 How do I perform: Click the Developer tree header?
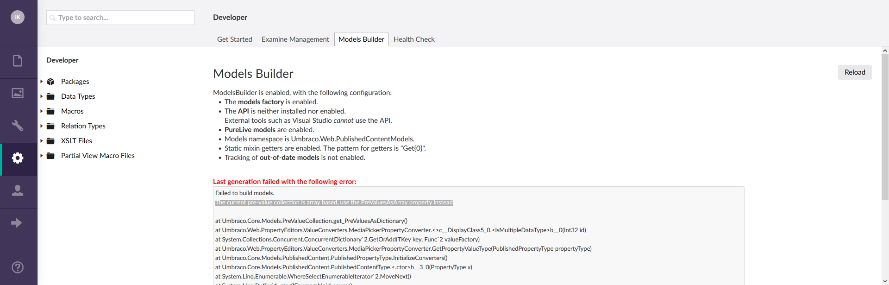point(63,60)
